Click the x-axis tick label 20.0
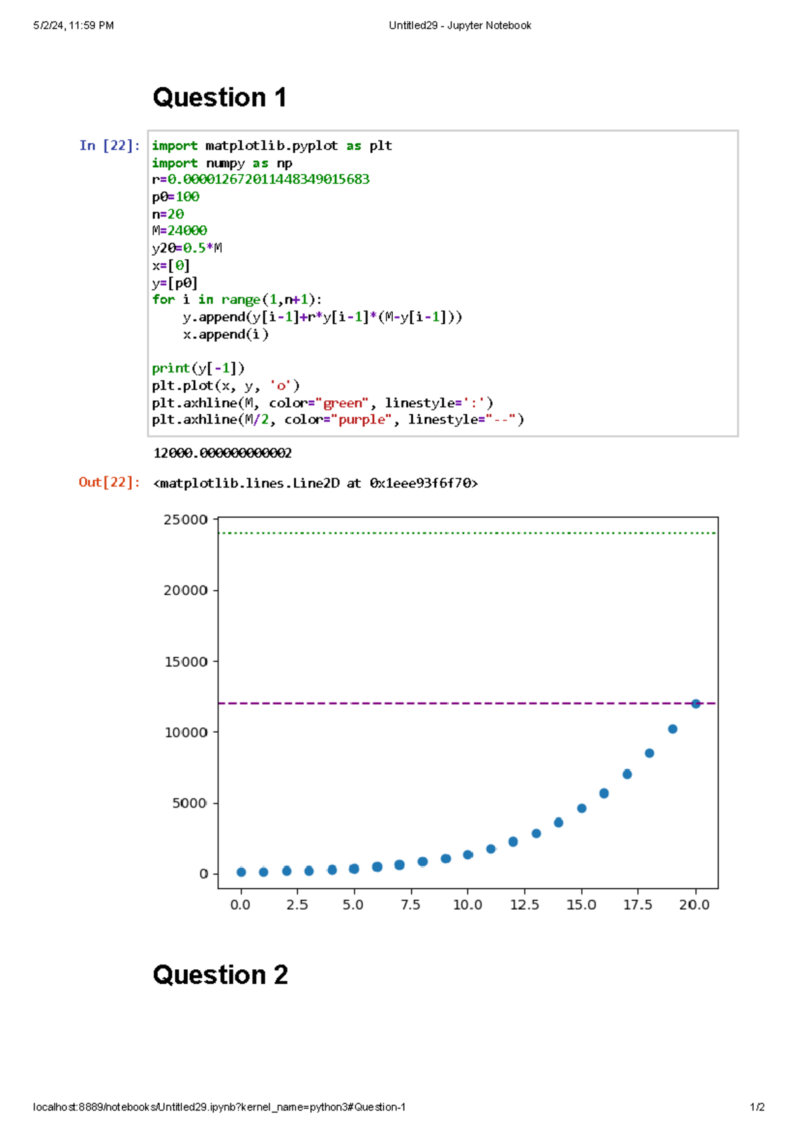The image size is (799, 1131). 694,905
